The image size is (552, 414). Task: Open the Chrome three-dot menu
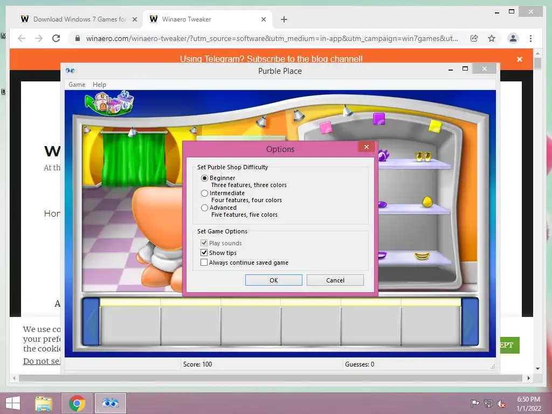pos(530,38)
